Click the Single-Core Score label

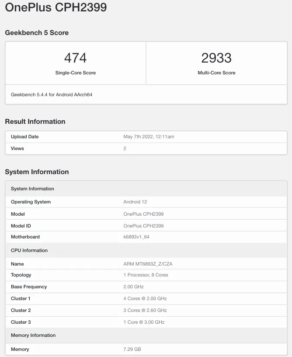(75, 73)
